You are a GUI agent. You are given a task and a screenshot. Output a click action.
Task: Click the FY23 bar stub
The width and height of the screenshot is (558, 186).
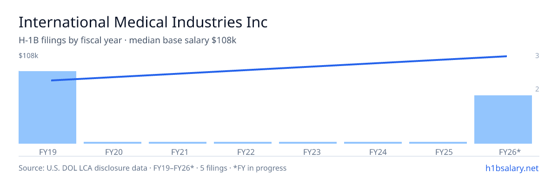[x=308, y=143]
